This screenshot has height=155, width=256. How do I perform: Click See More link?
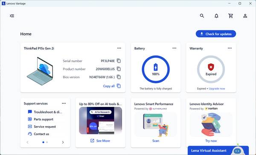pyautogui.click(x=103, y=141)
